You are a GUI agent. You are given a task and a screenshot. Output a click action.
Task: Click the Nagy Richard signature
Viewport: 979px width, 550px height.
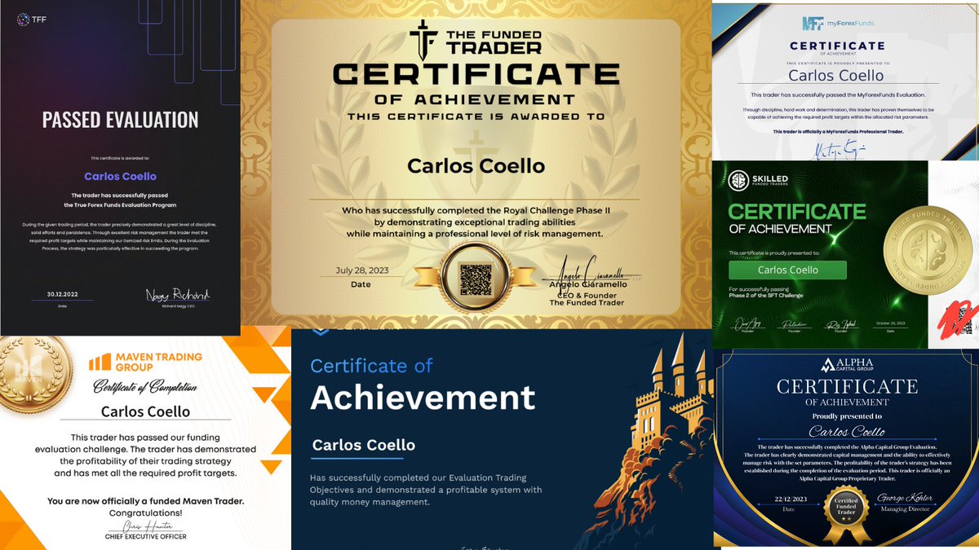[177, 295]
